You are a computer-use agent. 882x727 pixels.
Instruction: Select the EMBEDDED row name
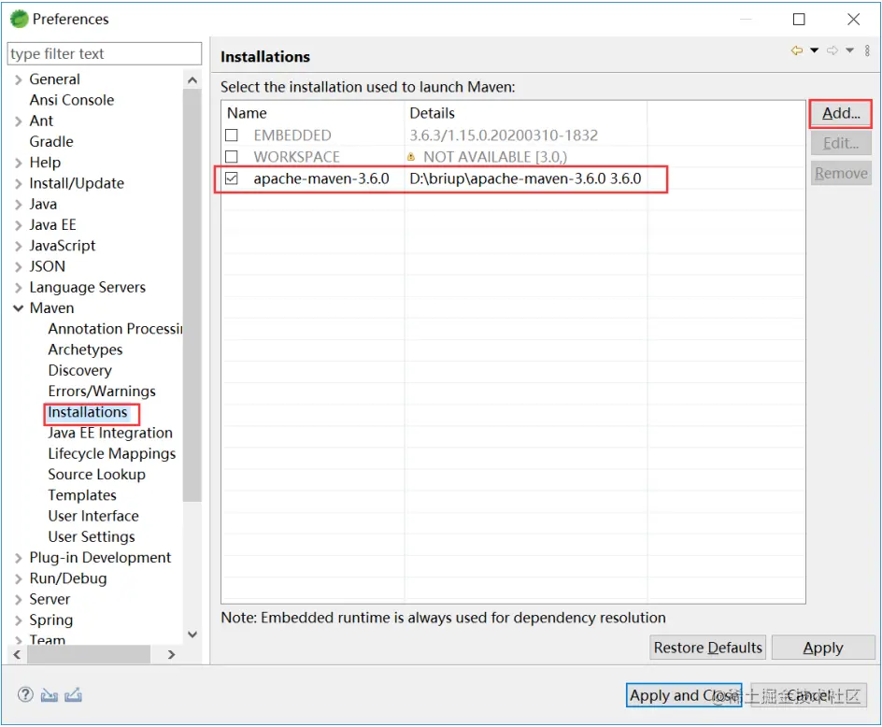pos(292,135)
